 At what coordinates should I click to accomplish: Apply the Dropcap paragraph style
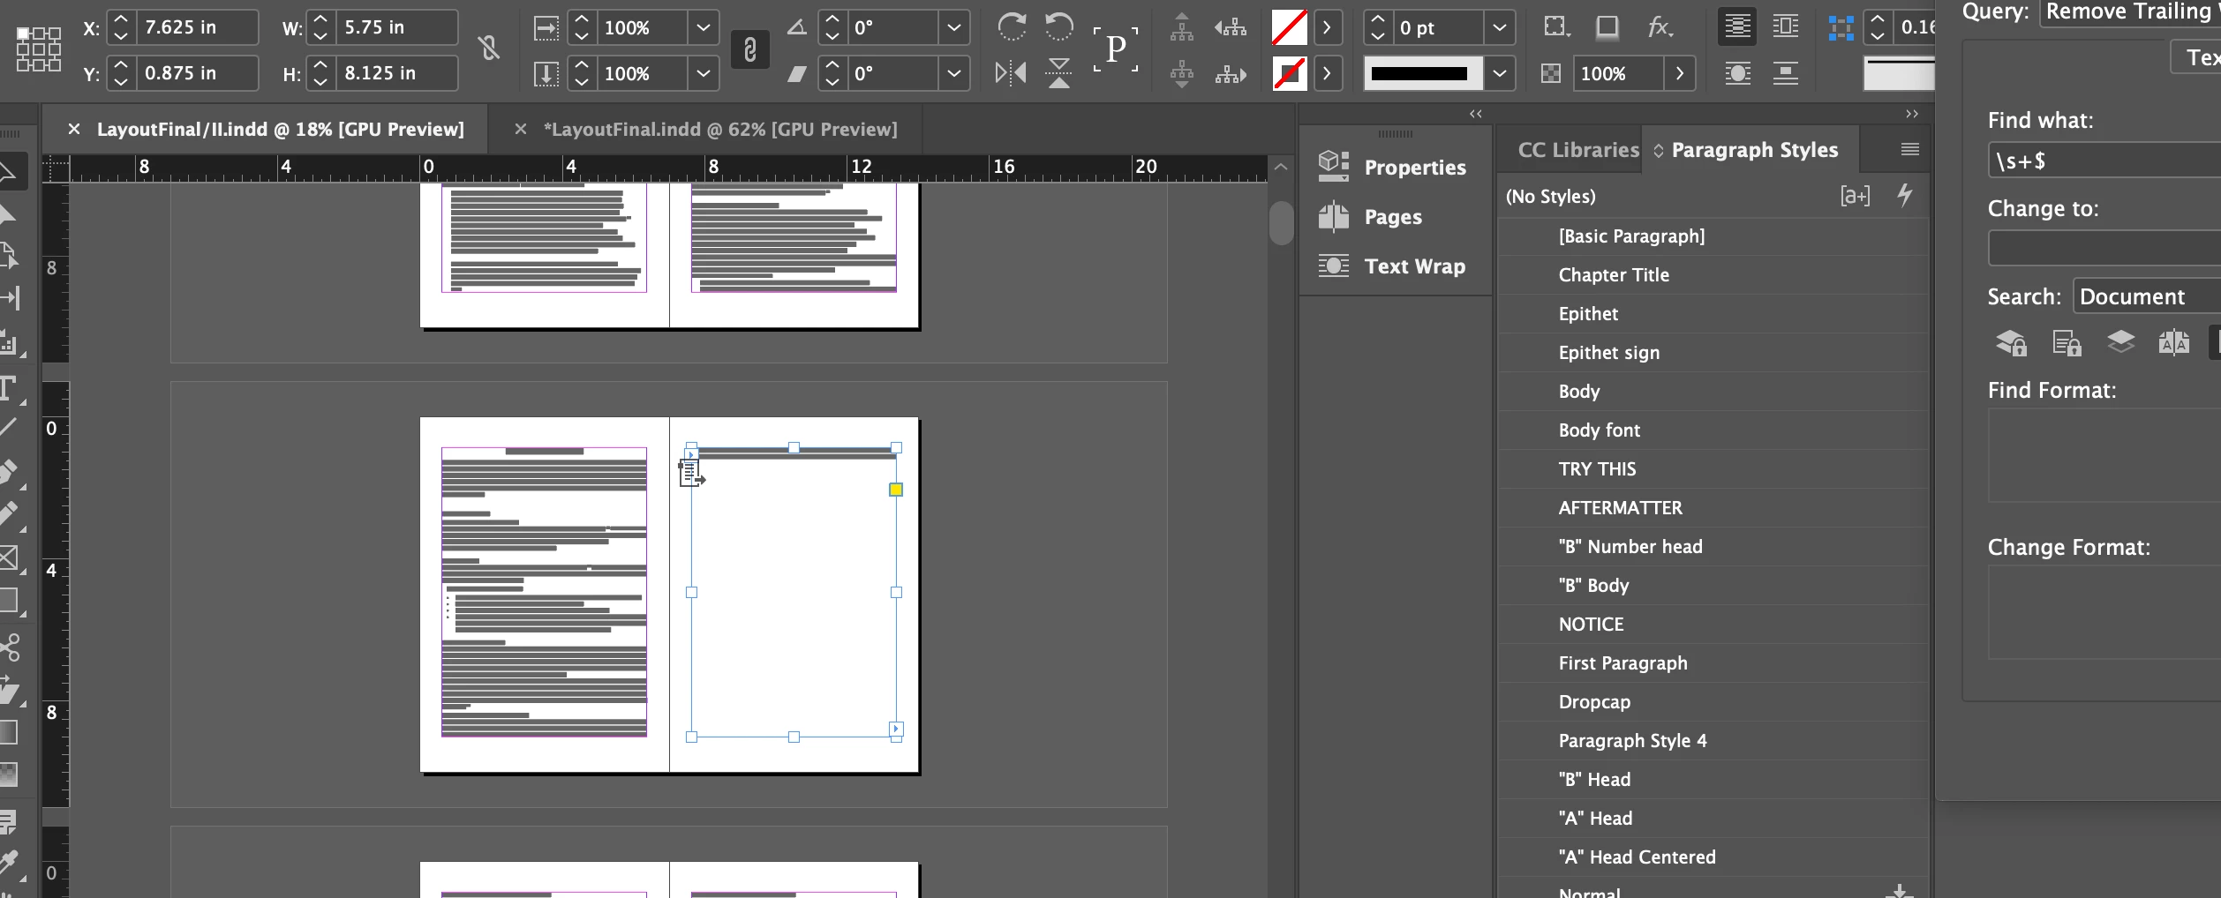(1713, 702)
